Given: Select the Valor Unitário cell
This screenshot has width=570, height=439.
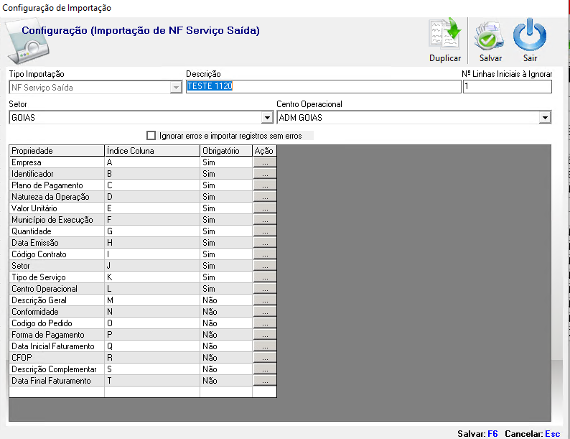Looking at the screenshot, I should (x=57, y=208).
